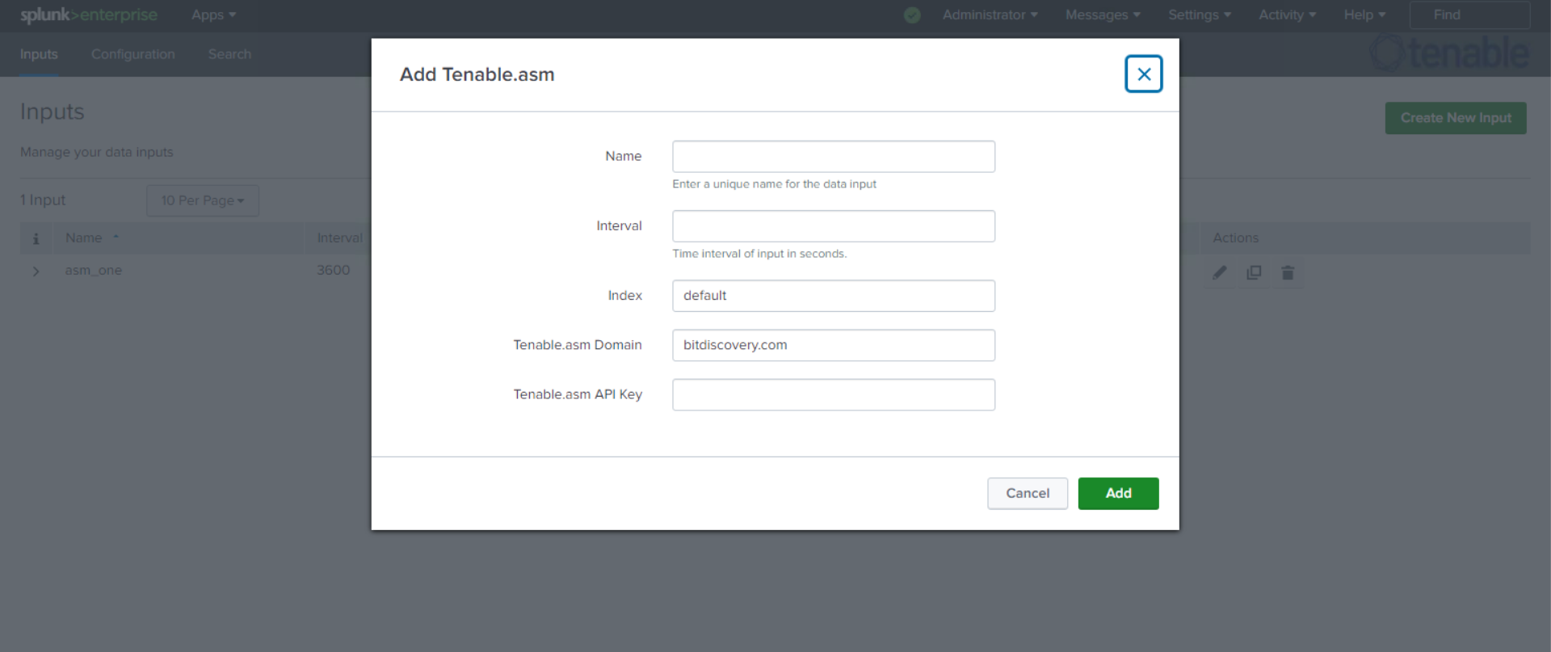Click the Name input field
The width and height of the screenshot is (1551, 652).
click(x=833, y=157)
